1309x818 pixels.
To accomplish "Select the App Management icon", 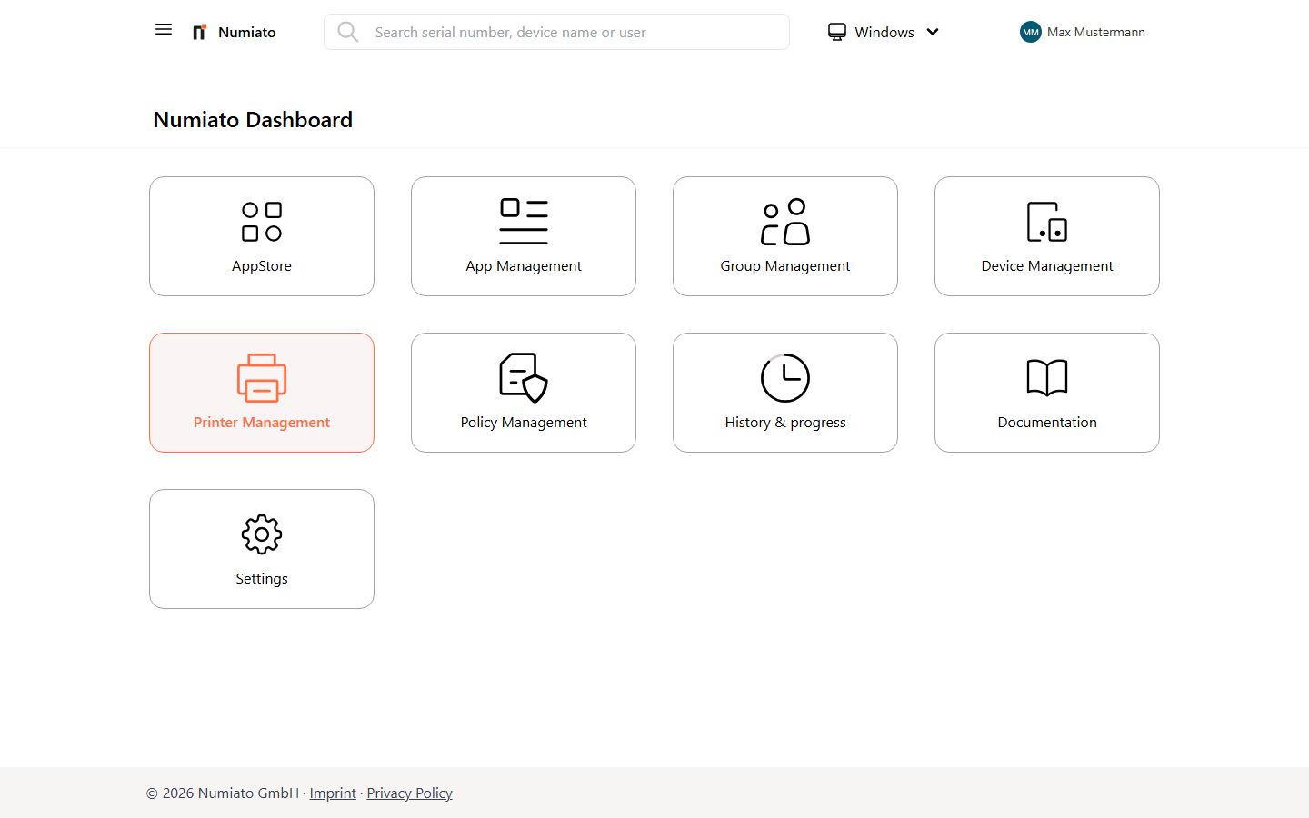I will tap(523, 220).
